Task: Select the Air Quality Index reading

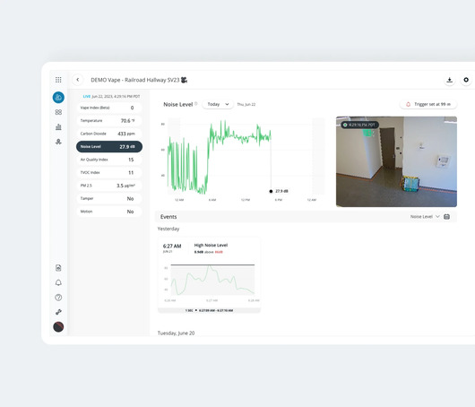Action: pos(109,160)
